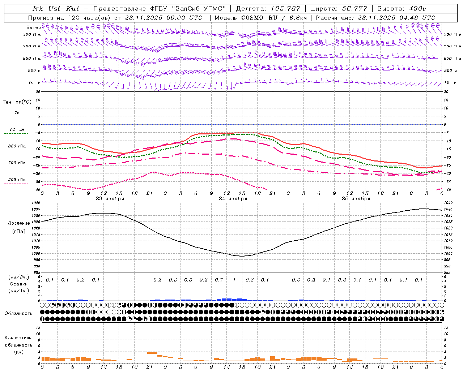
Task: Click the (гПа) unit label under Давление
Action: (19, 231)
